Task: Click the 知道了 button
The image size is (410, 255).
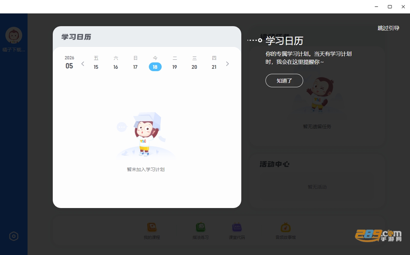Action: 284,81
